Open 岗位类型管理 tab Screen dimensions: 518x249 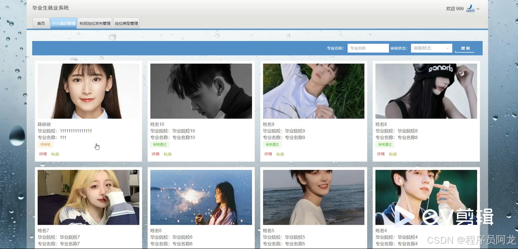point(126,23)
